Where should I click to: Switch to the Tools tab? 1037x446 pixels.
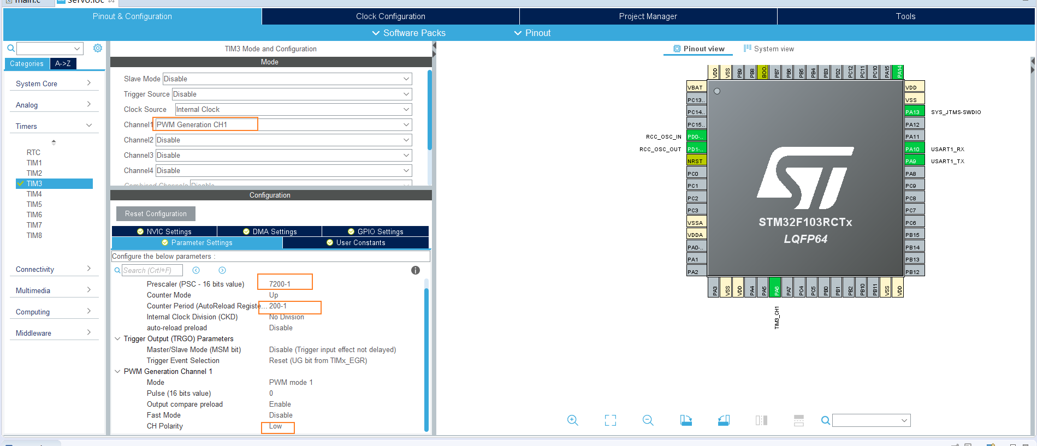(905, 16)
